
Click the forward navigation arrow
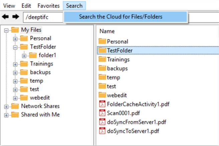coord(16,17)
